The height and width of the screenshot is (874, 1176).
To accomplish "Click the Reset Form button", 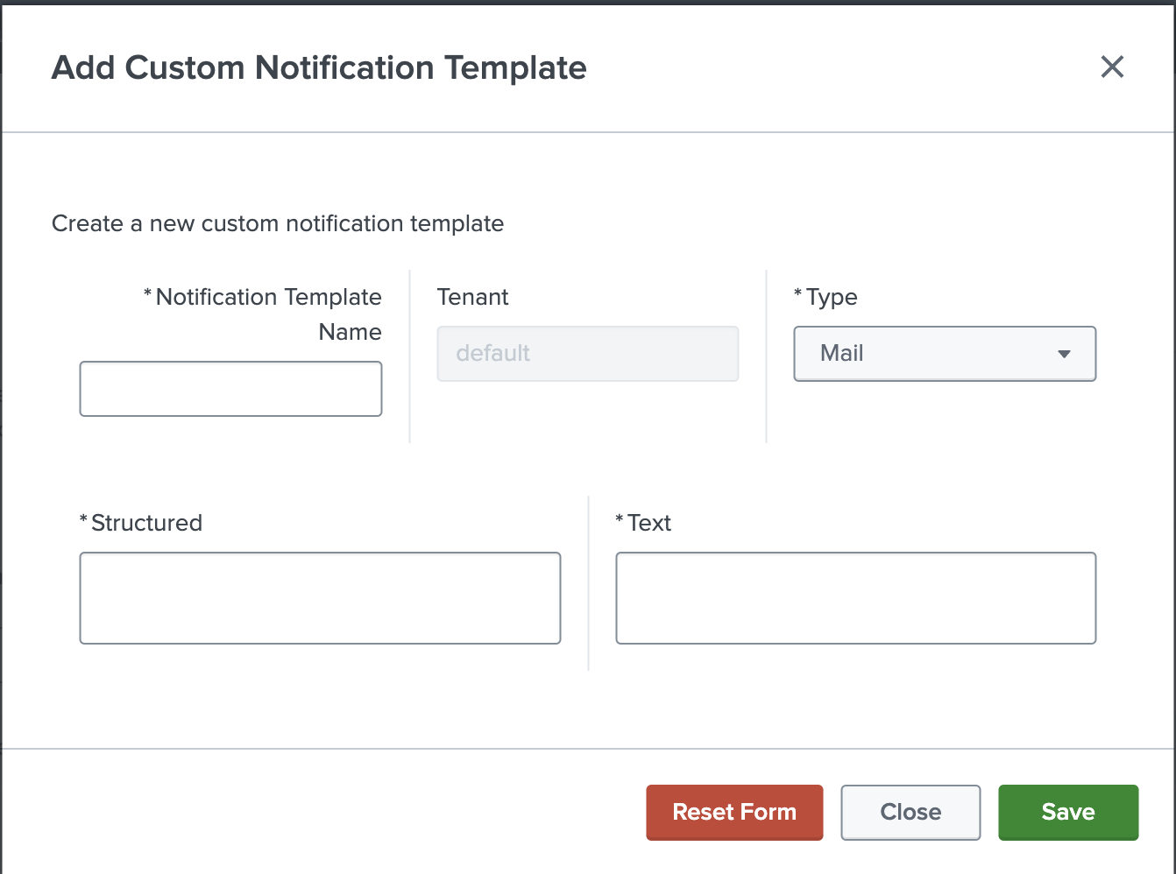I will 734,812.
